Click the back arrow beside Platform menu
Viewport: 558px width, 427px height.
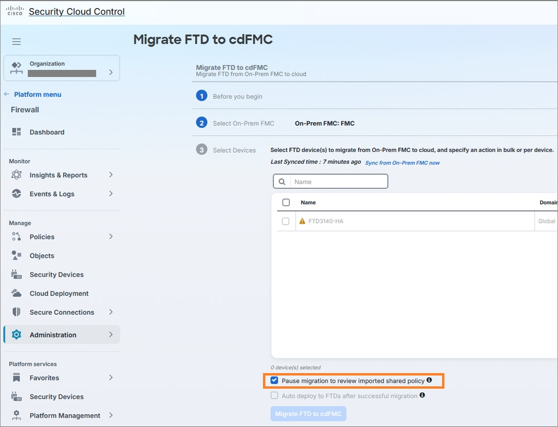[6, 94]
